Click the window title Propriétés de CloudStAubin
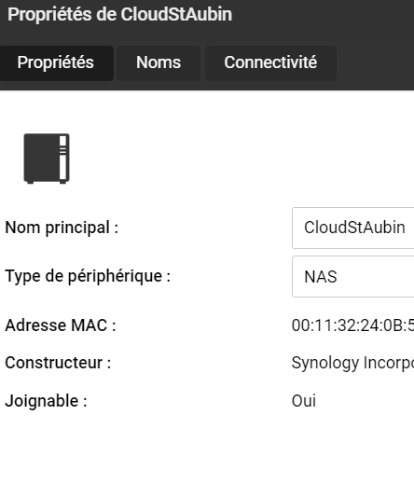This screenshot has height=498, width=414. 119,15
